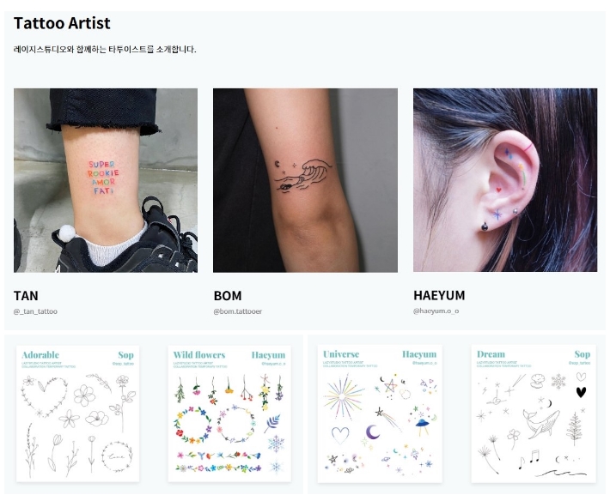Click the black heart on Dream sheet

point(581,392)
